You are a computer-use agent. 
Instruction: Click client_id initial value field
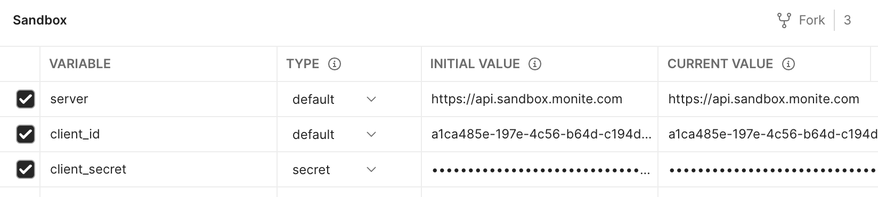tap(540, 134)
